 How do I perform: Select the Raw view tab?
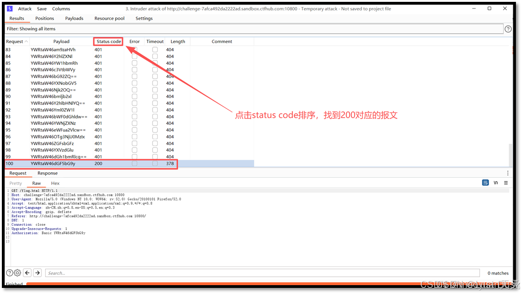click(x=37, y=183)
